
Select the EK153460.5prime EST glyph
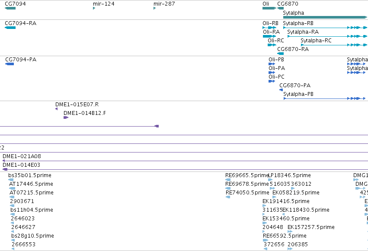click(x=265, y=223)
